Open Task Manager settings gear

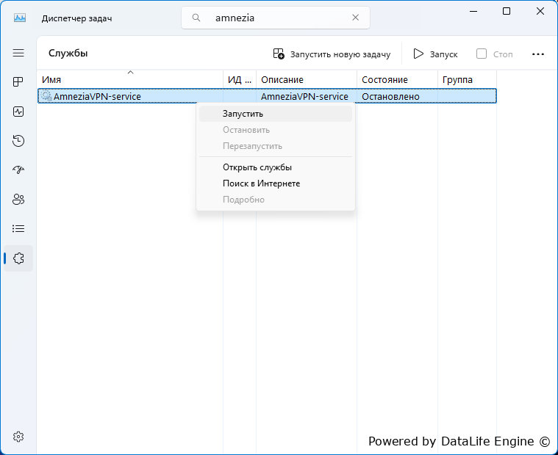point(18,437)
